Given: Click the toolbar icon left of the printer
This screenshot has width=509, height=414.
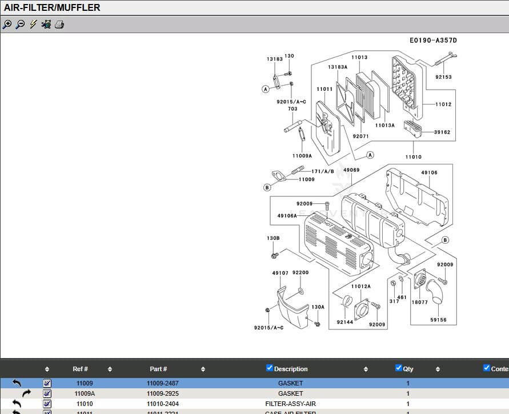Looking at the screenshot, I should [46, 25].
